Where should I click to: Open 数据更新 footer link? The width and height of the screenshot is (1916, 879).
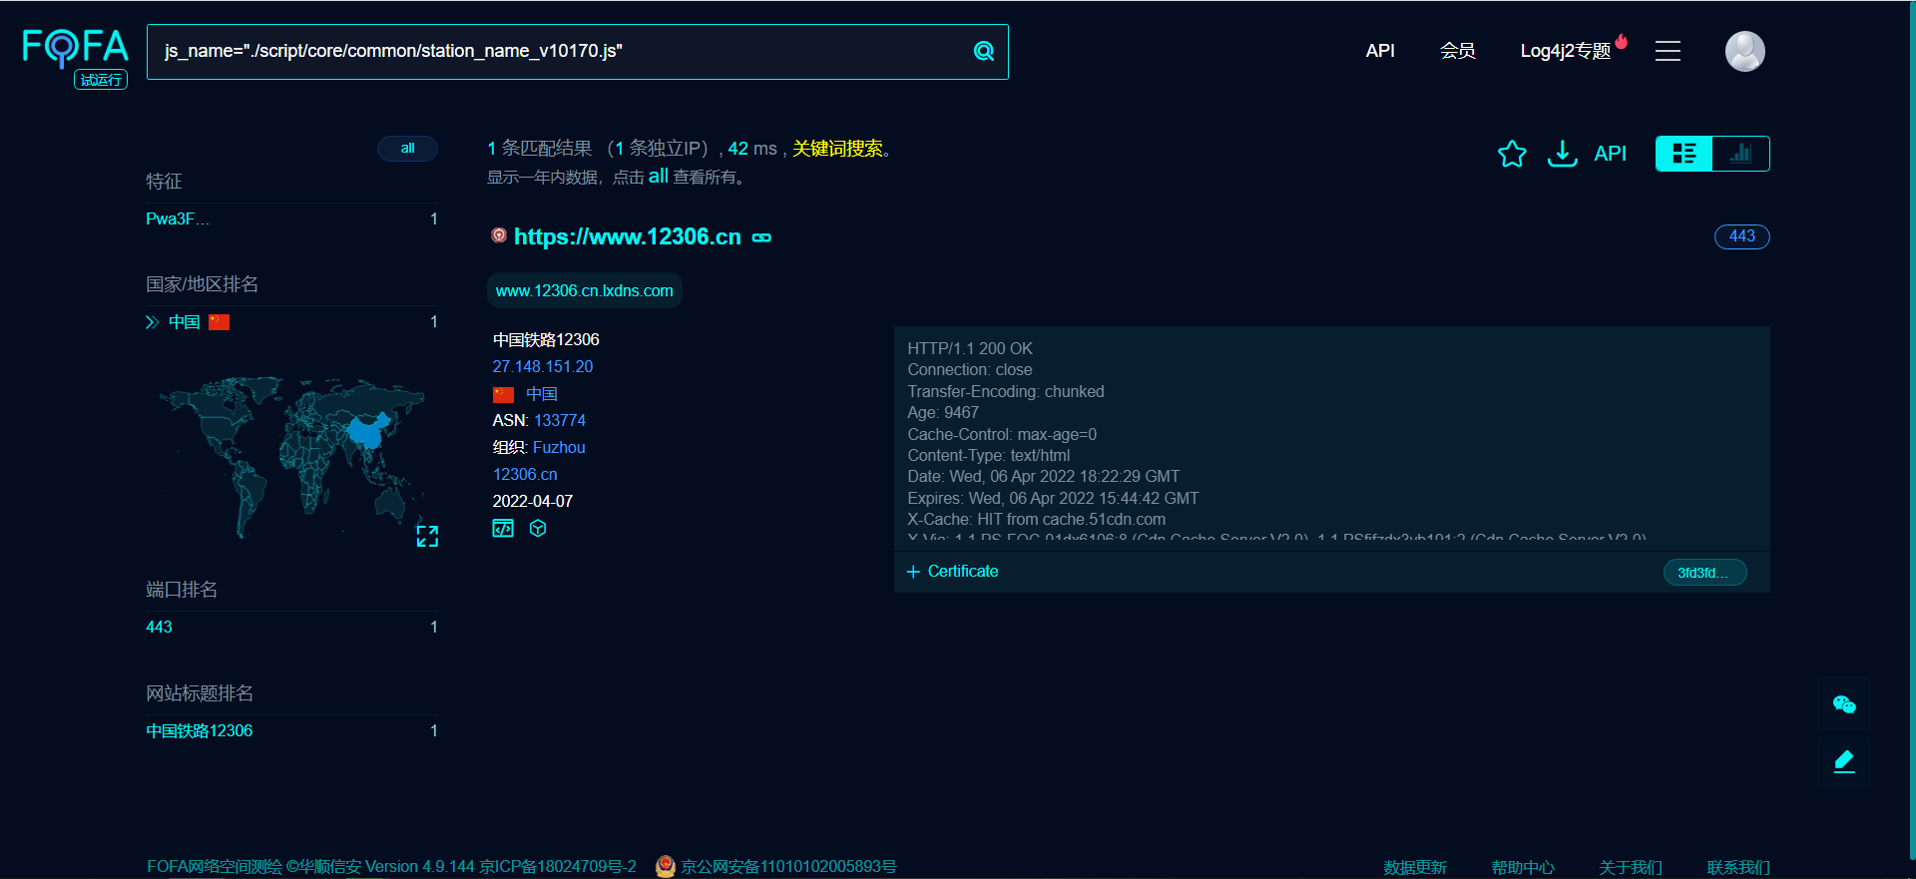[1415, 867]
